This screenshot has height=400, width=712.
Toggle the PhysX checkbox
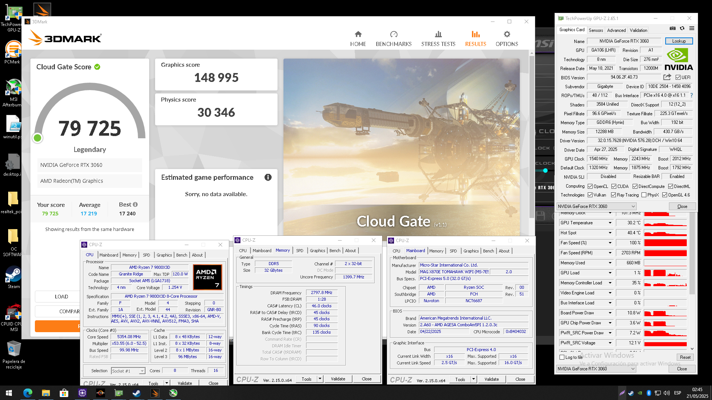tap(644, 195)
